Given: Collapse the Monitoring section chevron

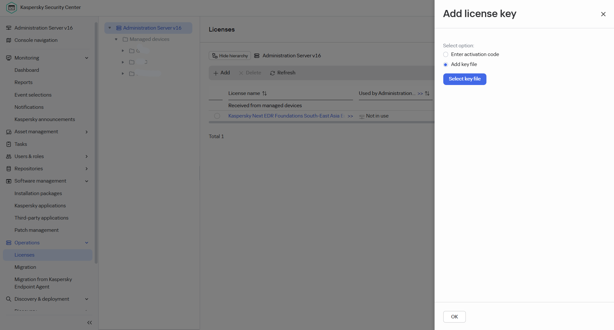Looking at the screenshot, I should [87, 58].
